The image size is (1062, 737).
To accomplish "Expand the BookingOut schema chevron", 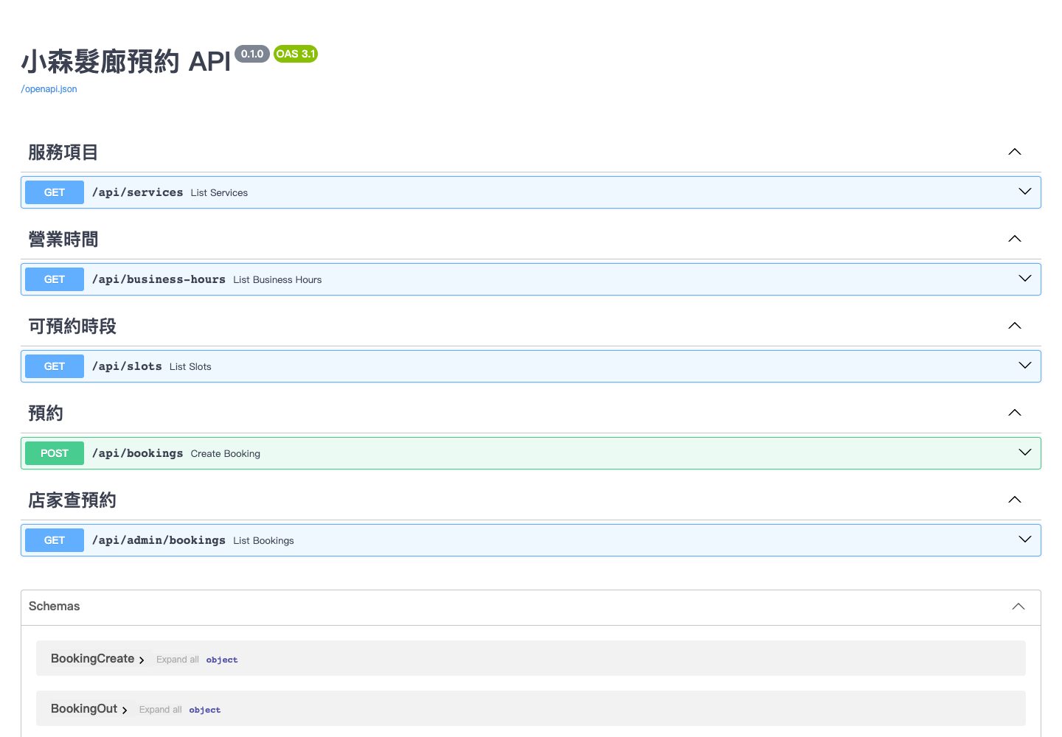I will (125, 710).
